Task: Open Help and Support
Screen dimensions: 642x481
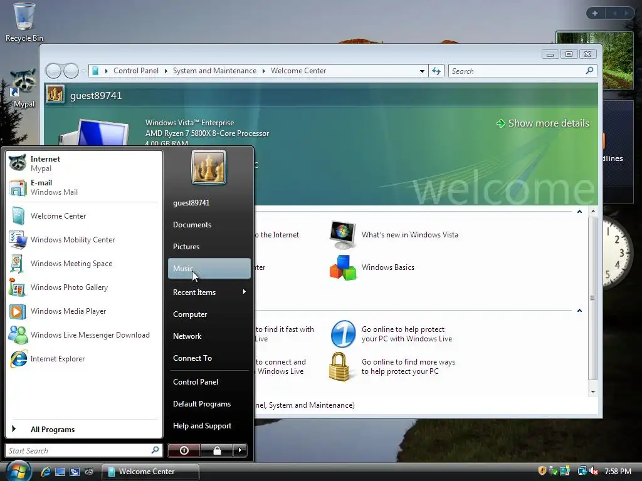Action: [209, 426]
